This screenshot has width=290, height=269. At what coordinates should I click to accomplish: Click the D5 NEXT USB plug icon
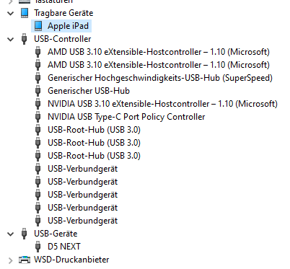coord(38,247)
